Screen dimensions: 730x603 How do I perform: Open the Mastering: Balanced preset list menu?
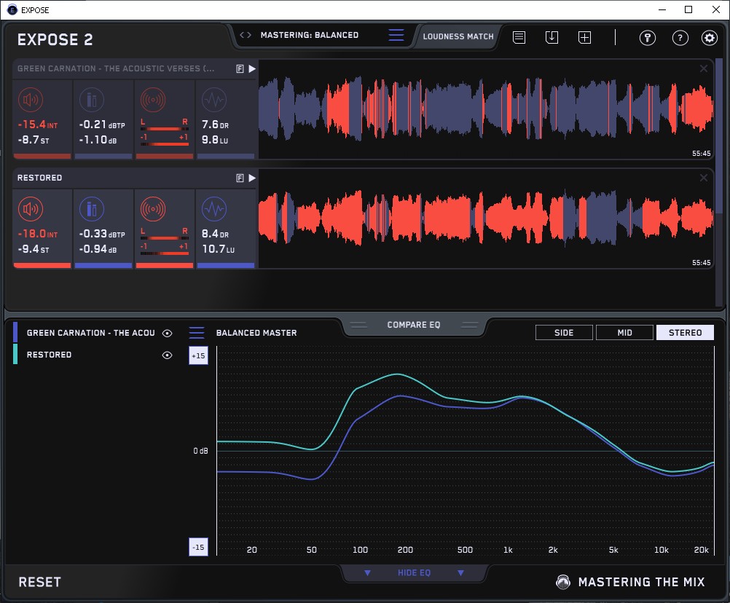[x=396, y=35]
